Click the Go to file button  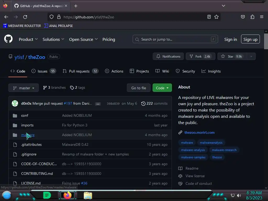click(139, 88)
